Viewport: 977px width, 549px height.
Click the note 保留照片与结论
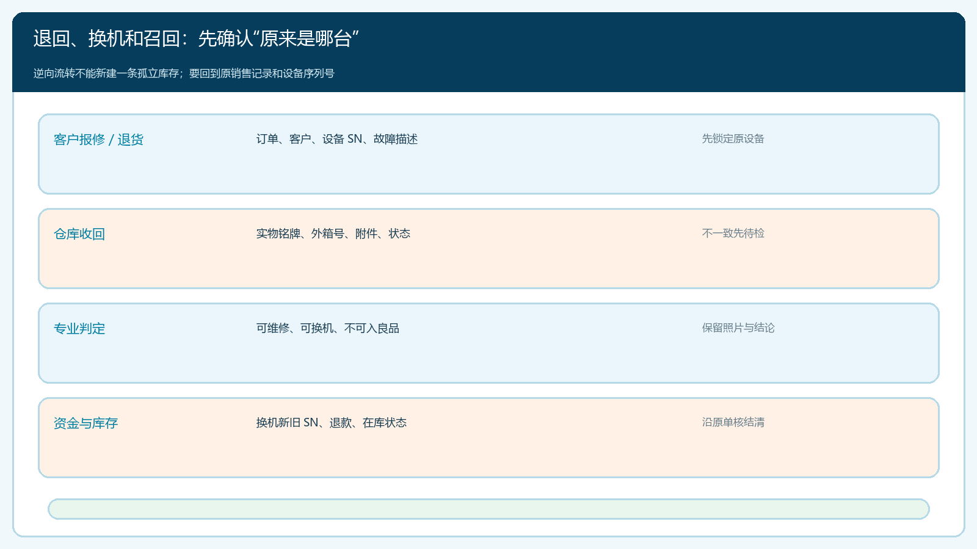pyautogui.click(x=738, y=328)
